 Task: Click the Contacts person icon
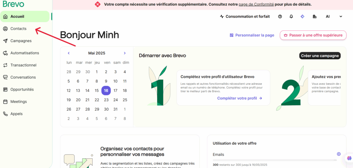point(6,29)
